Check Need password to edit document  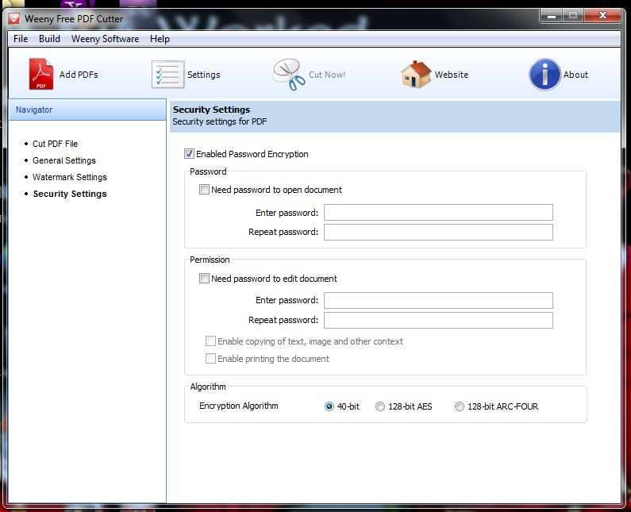coord(205,279)
